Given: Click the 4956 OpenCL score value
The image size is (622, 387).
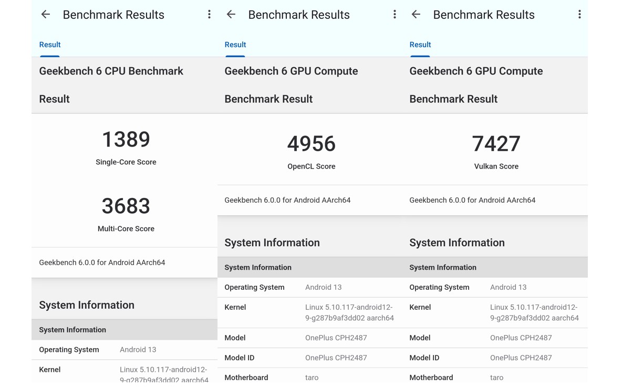Looking at the screenshot, I should [312, 144].
